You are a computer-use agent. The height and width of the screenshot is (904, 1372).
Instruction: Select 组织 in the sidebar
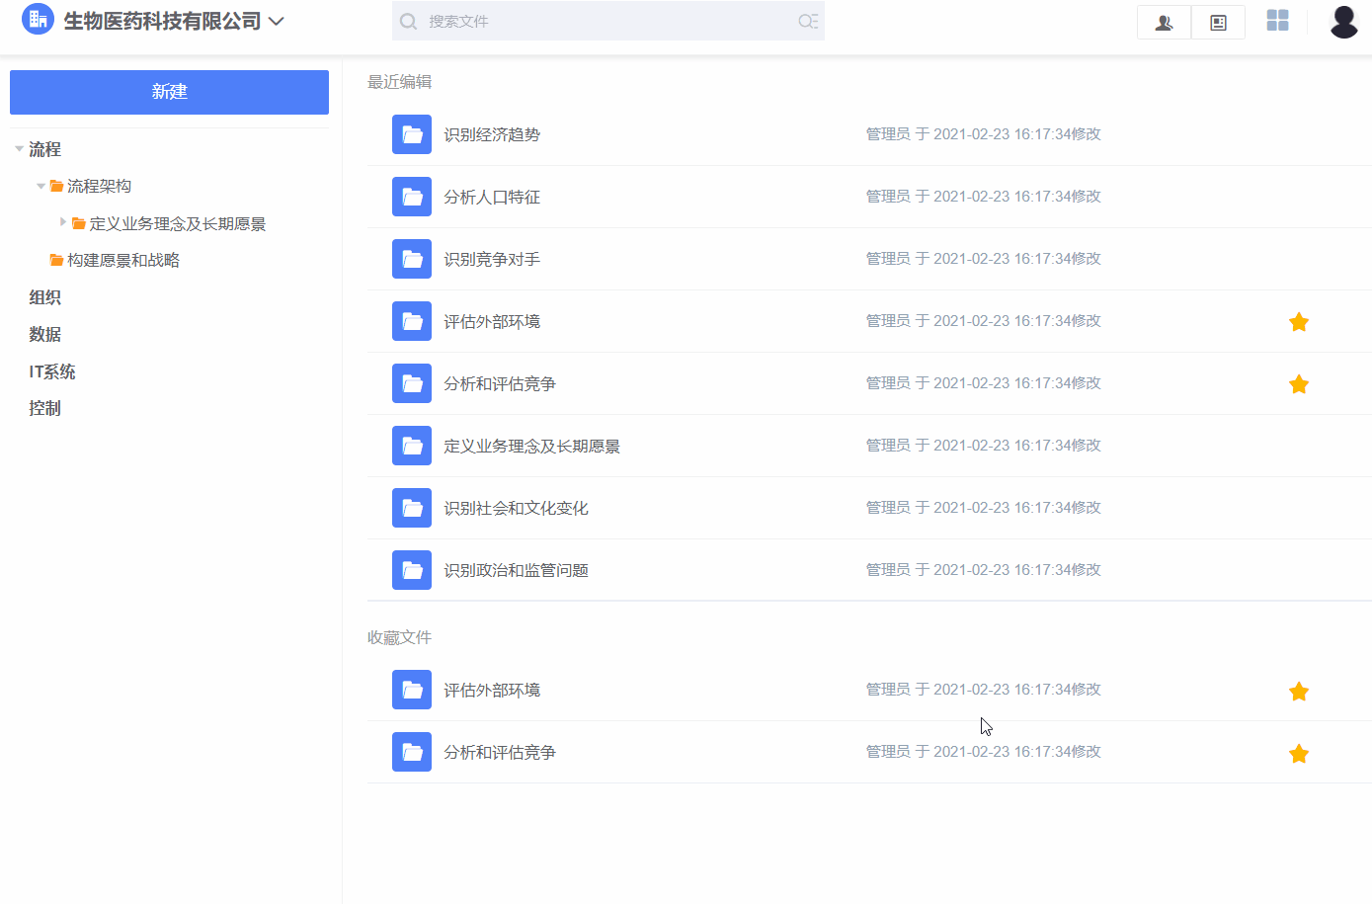tap(44, 297)
